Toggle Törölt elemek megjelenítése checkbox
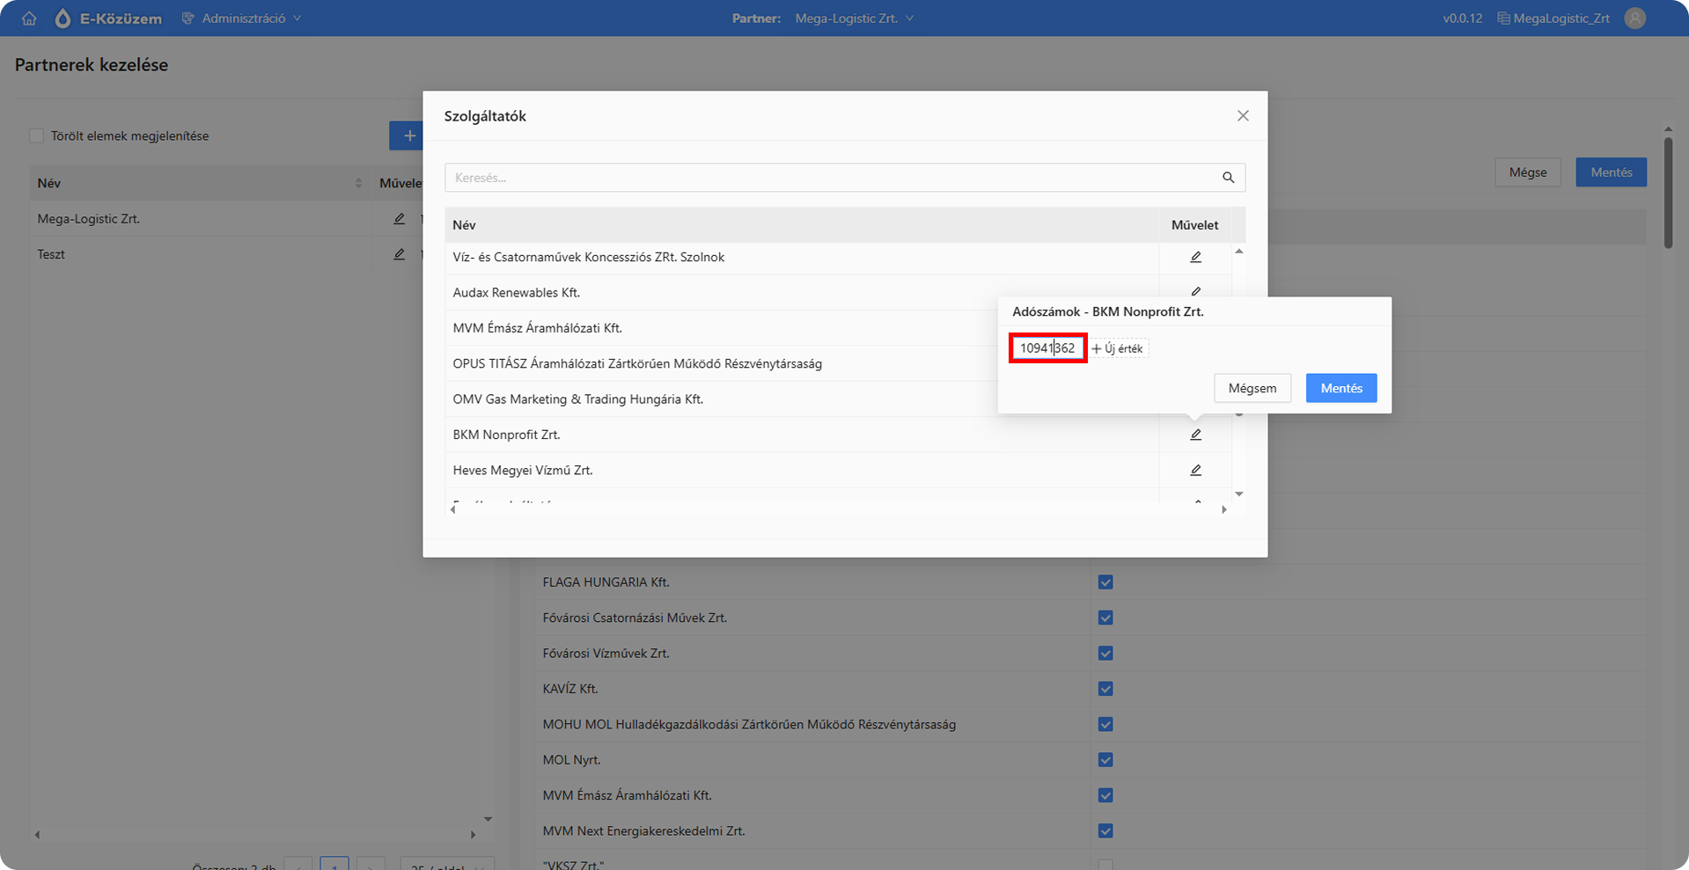This screenshot has width=1689, height=870. pos(36,135)
